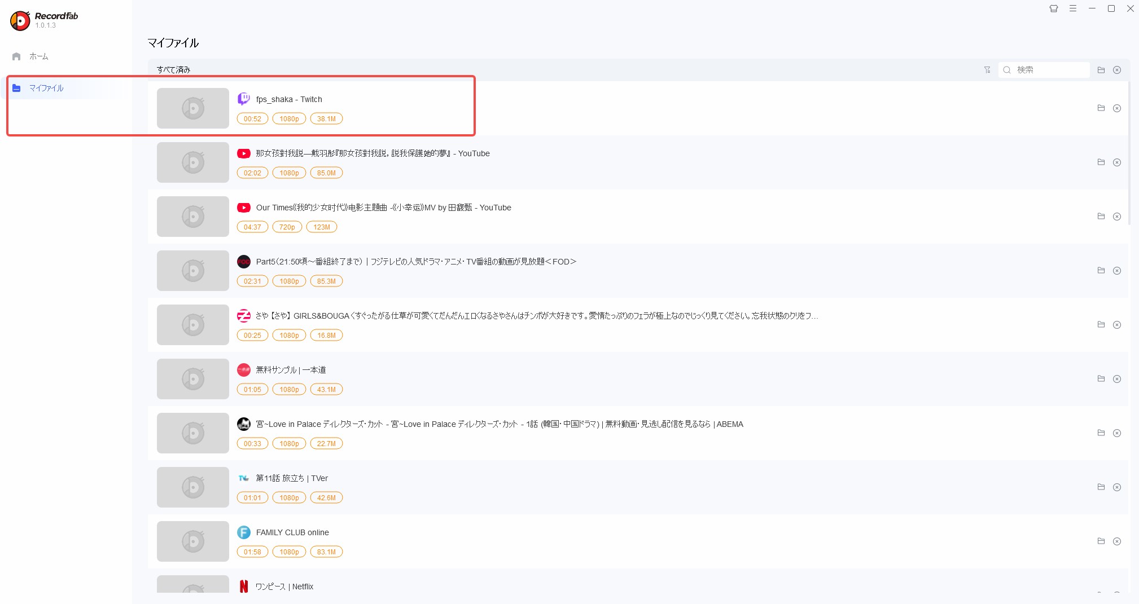Viewport: 1139px width, 604px height.
Task: Click title Our Times 电影主題曲 YouTube
Action: 384,208
